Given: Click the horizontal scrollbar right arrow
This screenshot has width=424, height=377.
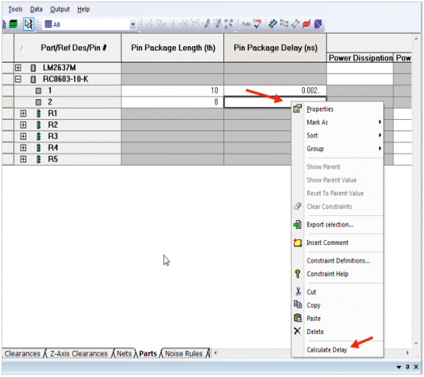Looking at the screenshot, I should point(407,353).
